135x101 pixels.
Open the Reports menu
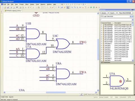click(43, 4)
